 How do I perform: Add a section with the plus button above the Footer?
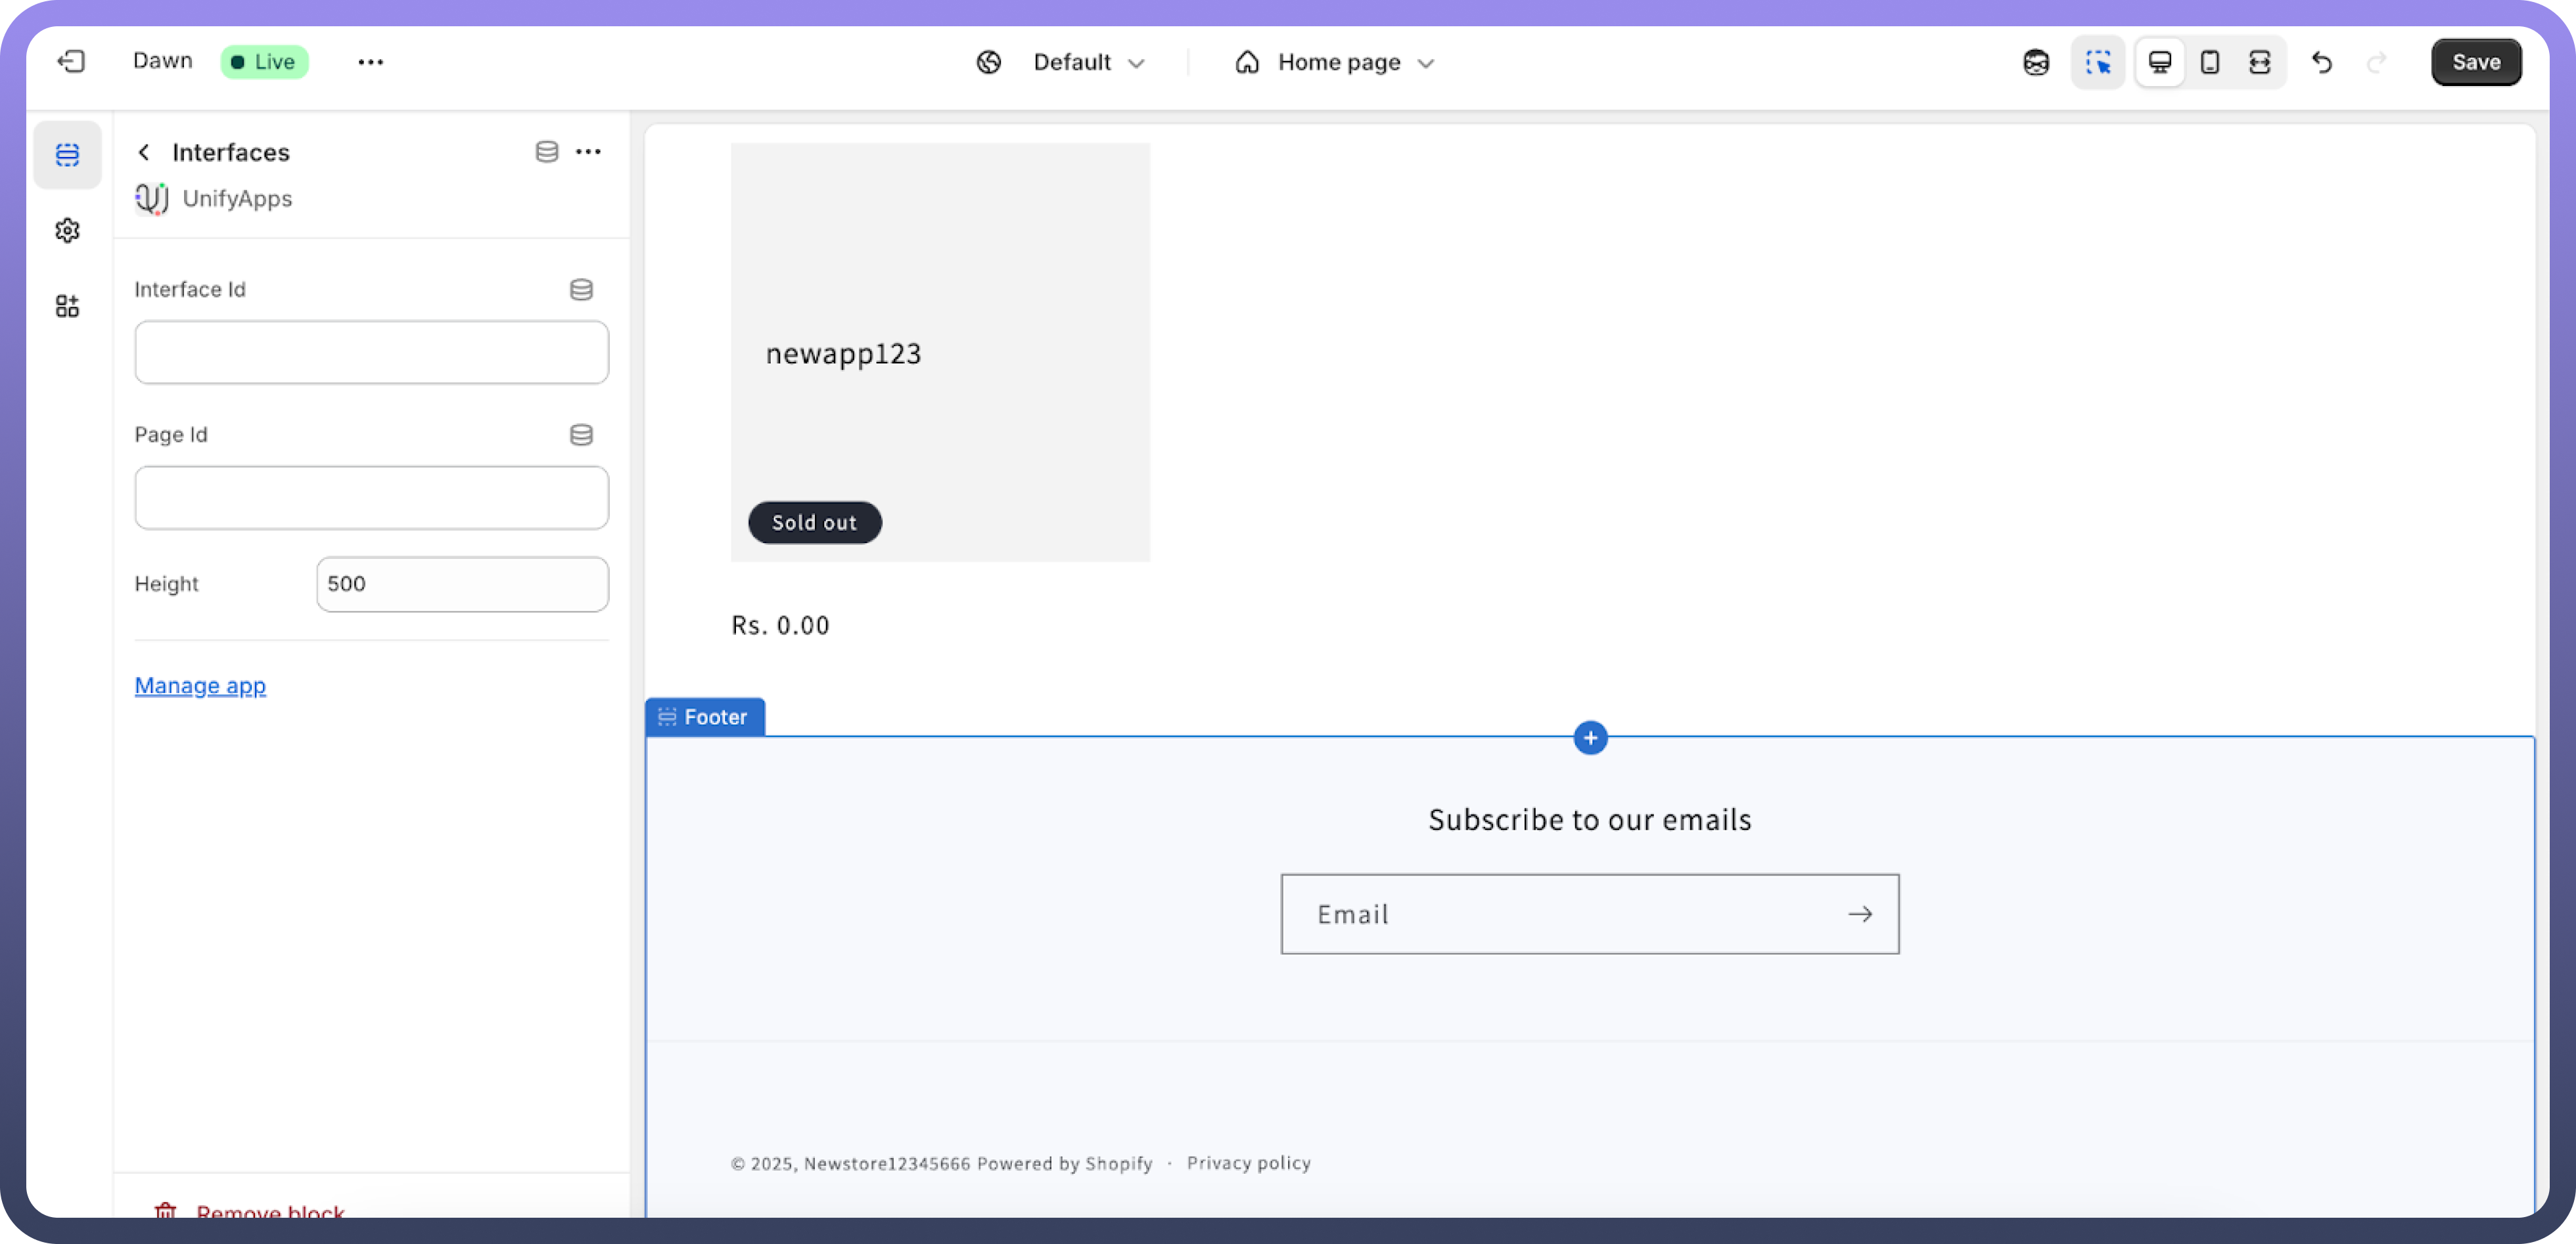[1590, 738]
